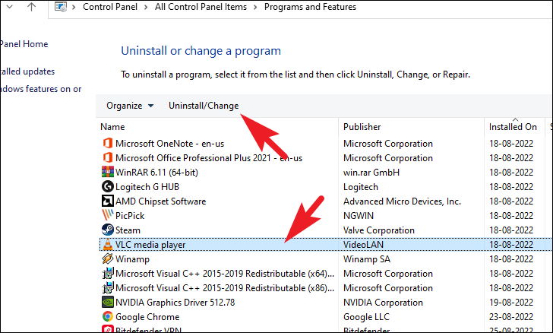This screenshot has height=333, width=553.
Task: Select Visual C++ 2015-2019 Redistributable (x86) name
Action: point(225,288)
